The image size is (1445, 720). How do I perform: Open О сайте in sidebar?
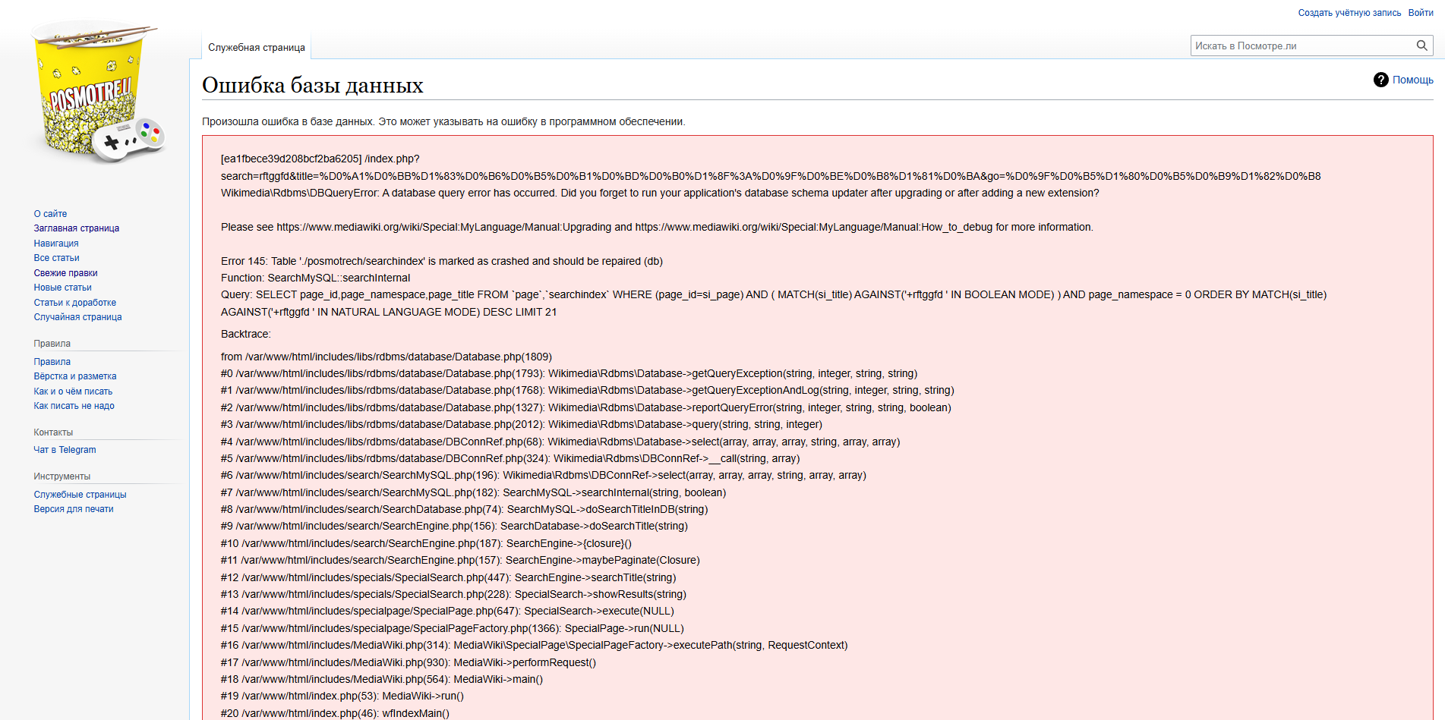pos(50,214)
